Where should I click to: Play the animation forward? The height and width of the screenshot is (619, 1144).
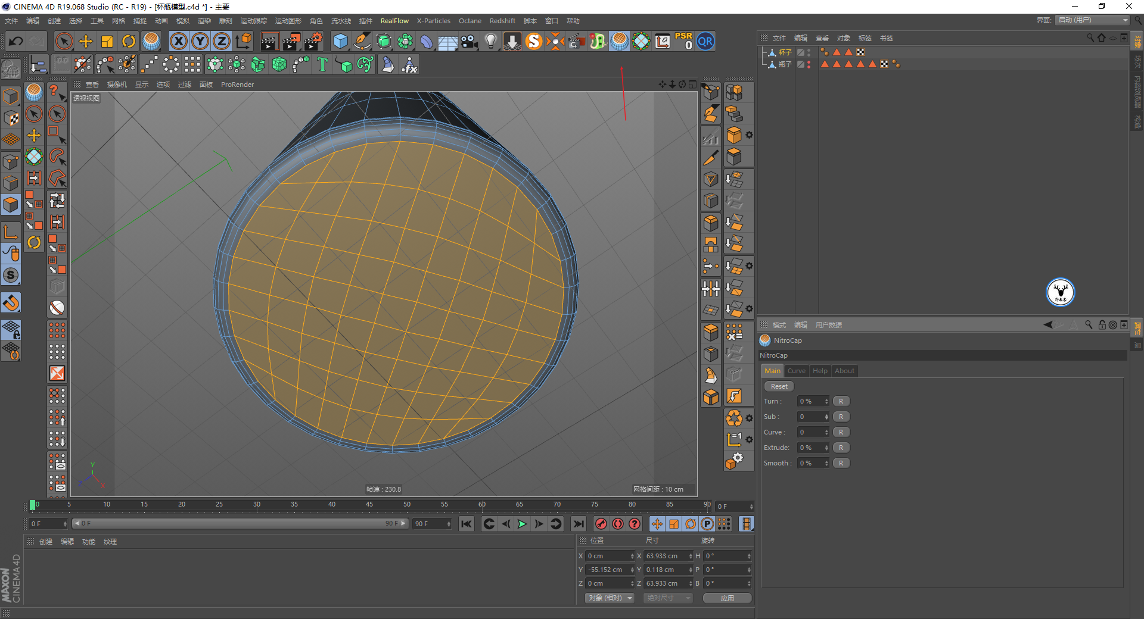pos(522,524)
